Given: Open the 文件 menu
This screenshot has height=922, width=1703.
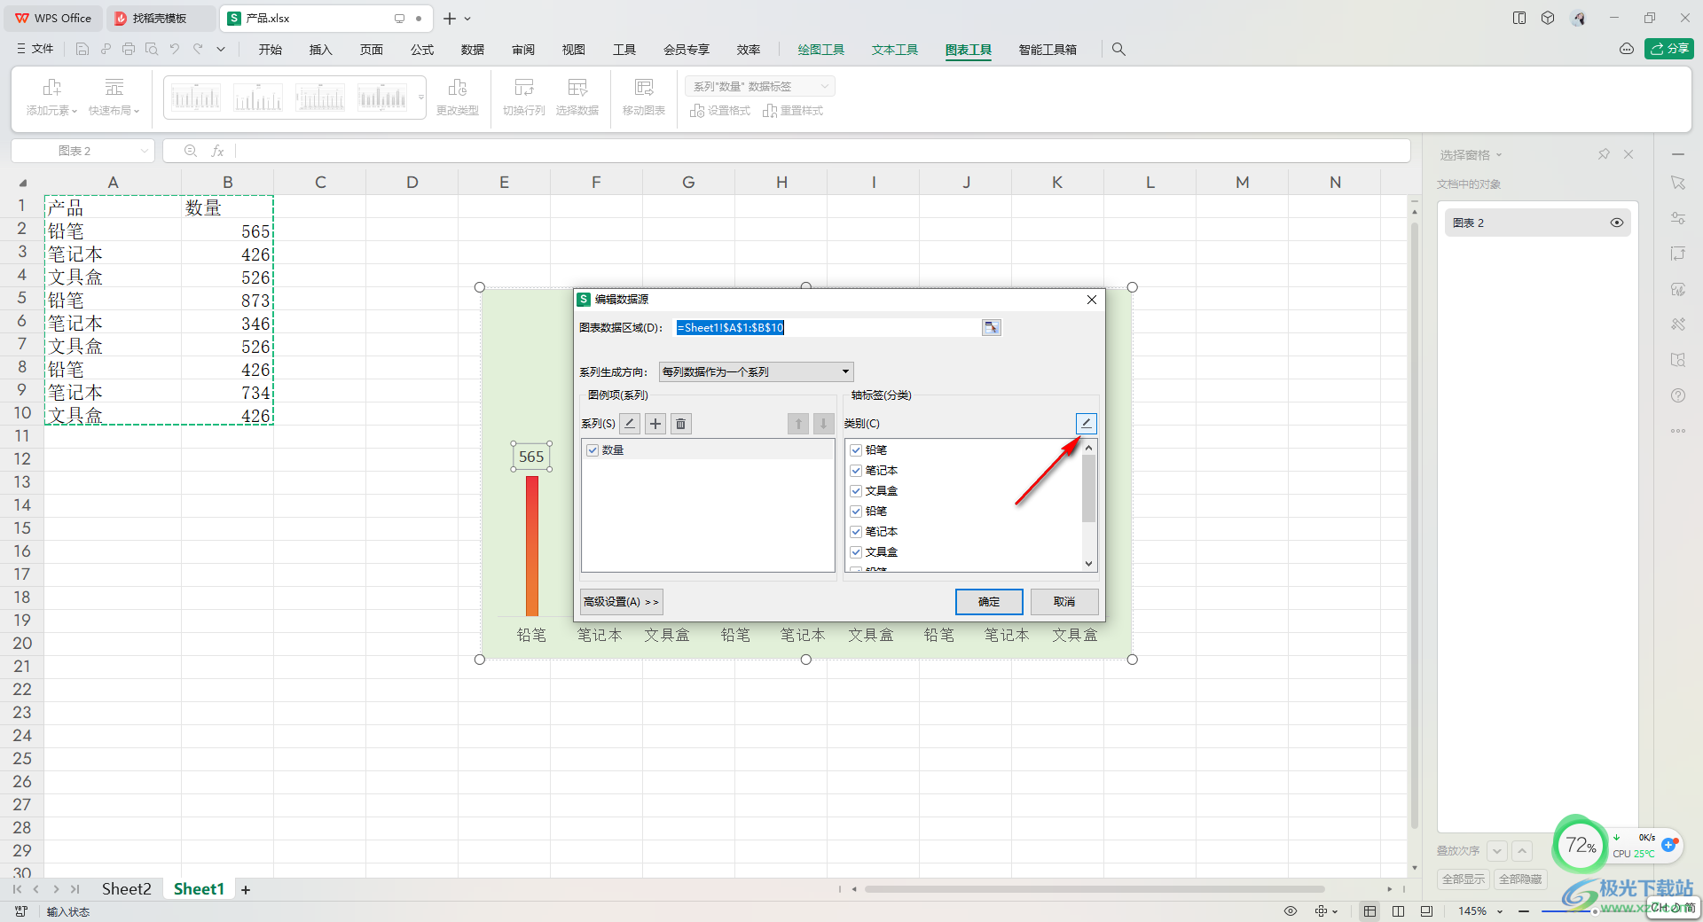Looking at the screenshot, I should click(x=35, y=50).
